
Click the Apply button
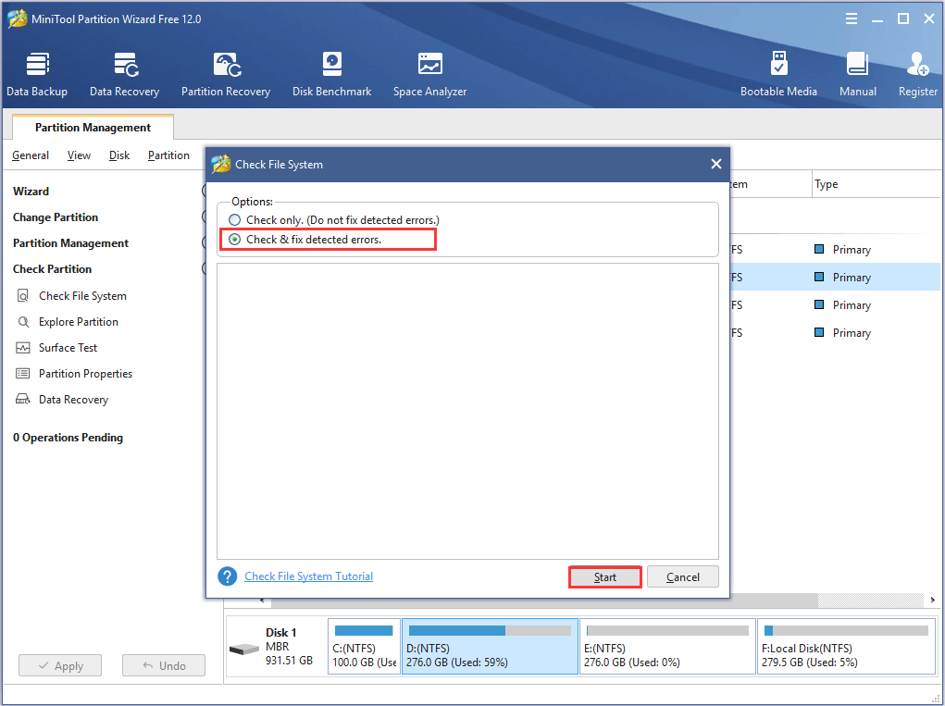tap(60, 665)
